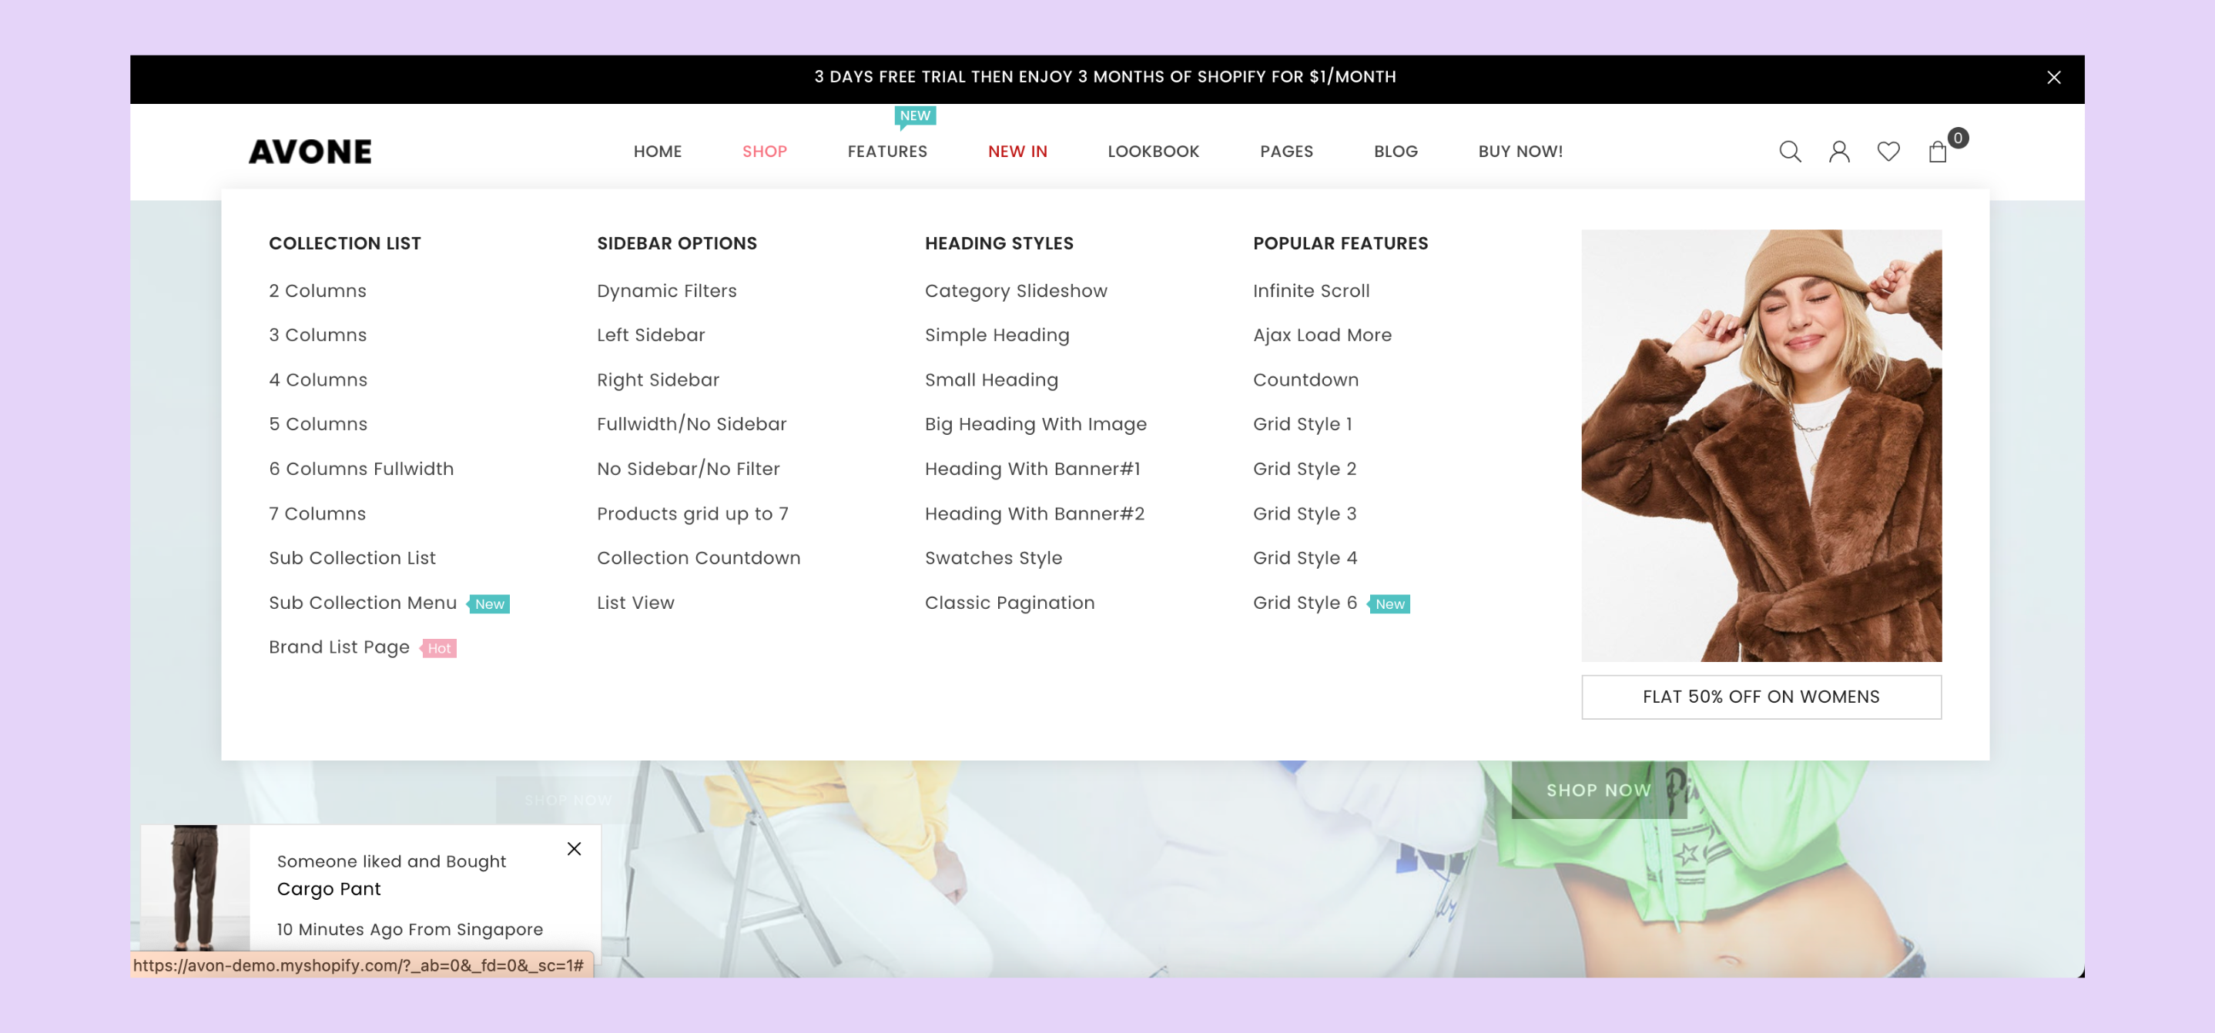The image size is (2215, 1033).
Task: Open Brand List Page link
Action: tap(339, 647)
